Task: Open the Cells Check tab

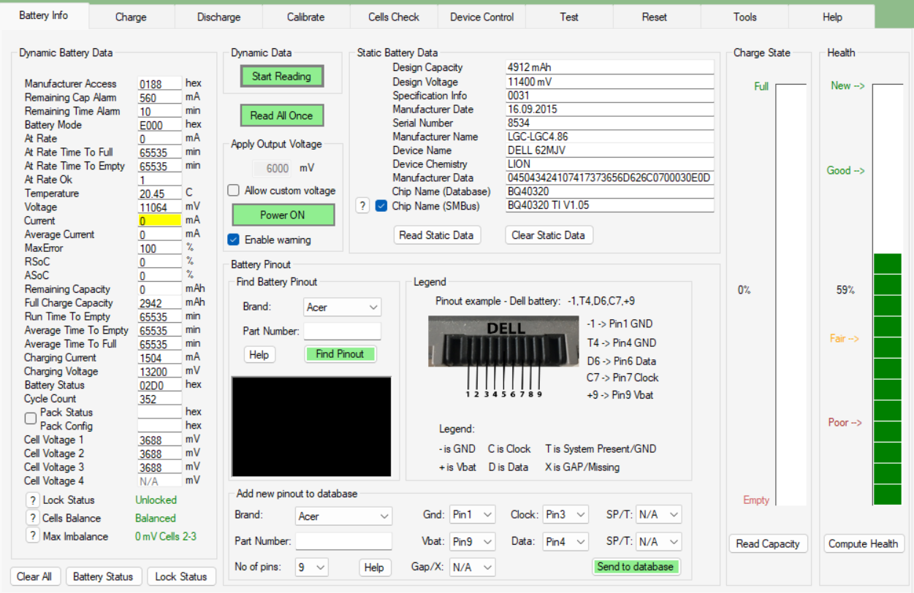Action: point(394,17)
